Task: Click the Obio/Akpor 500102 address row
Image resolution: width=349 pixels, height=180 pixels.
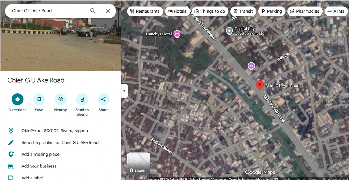Action: tap(60, 131)
